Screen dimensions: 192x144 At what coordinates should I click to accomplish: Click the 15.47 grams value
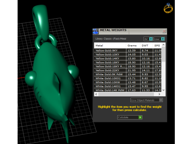tap(132, 86)
